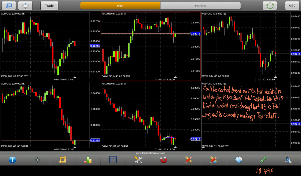This screenshot has width=301, height=176.
Task: Click the white triangle marker under M5 chart
Action: click(275, 77)
